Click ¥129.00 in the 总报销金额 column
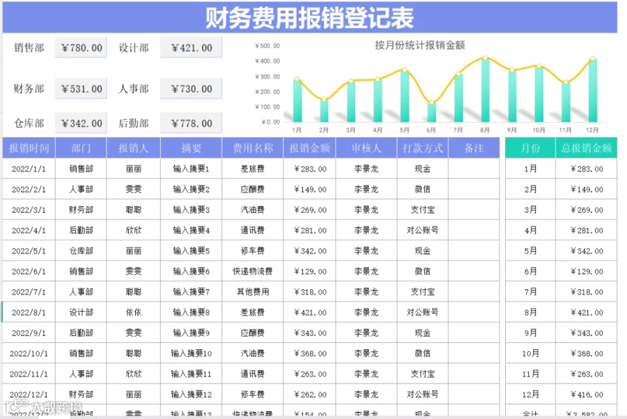Screen dimensions: 627x419 pos(587,272)
